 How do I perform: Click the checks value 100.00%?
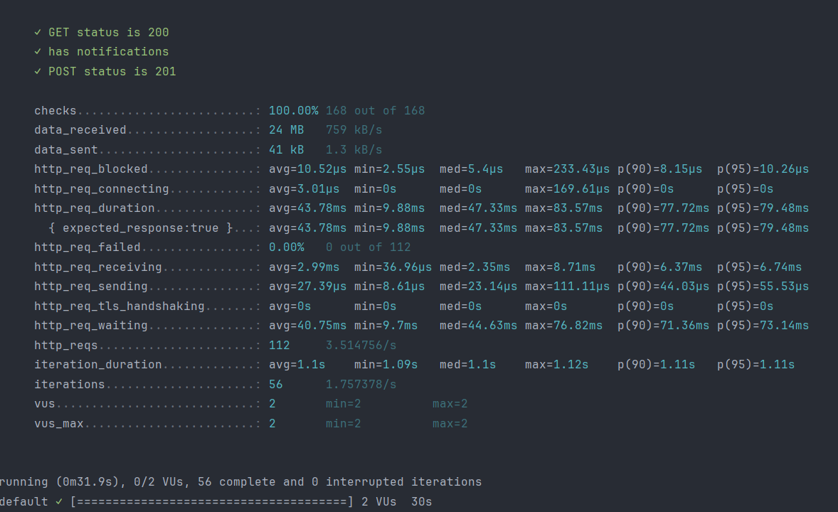(293, 111)
